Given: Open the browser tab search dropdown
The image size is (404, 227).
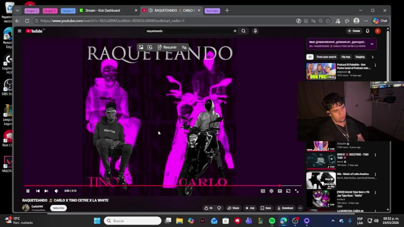Looking at the screenshot, I should click(x=17, y=10).
